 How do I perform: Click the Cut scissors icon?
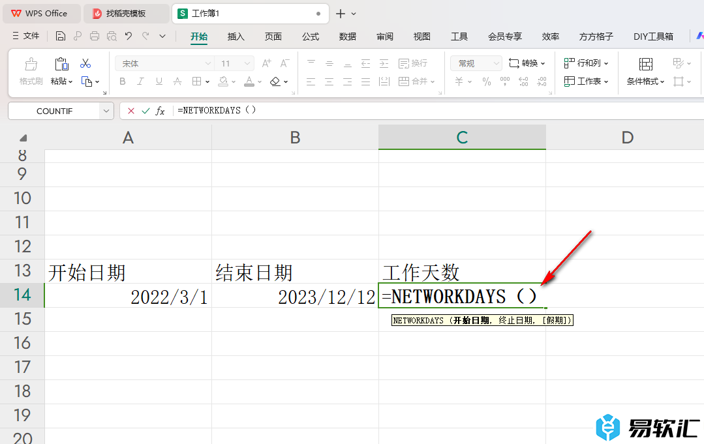(85, 64)
